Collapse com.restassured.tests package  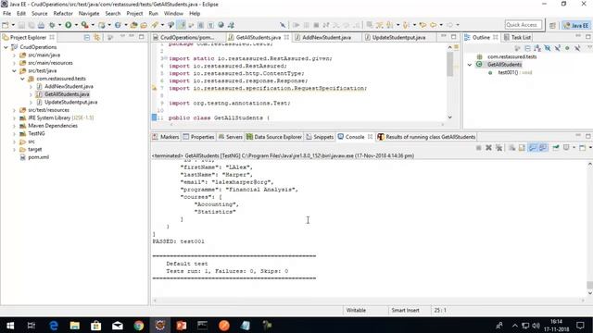(22, 79)
